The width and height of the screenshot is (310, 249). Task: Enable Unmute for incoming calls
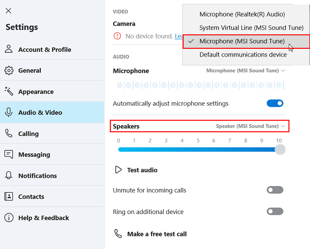point(275,190)
